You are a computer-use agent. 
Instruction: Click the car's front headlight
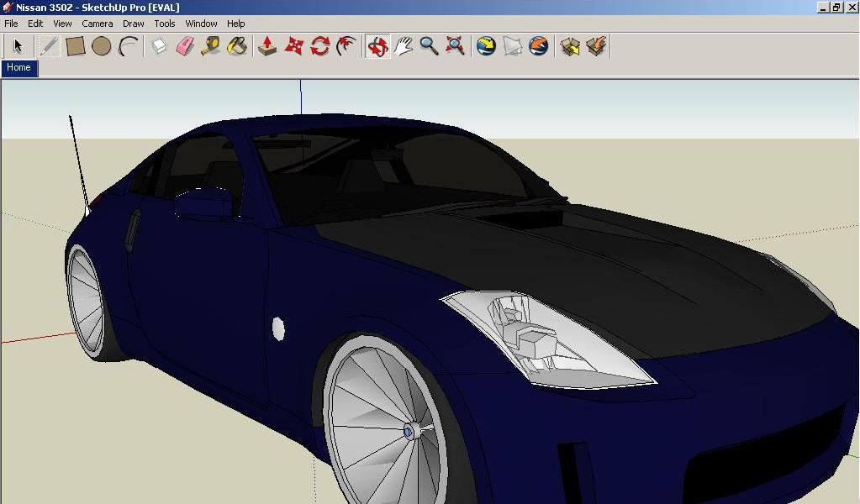548,339
